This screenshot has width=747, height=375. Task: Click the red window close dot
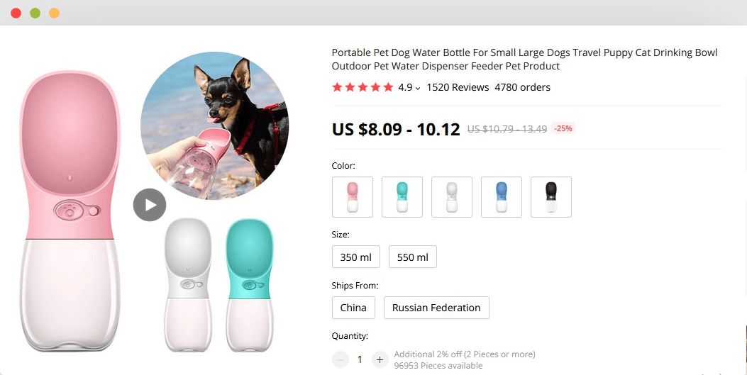point(16,13)
